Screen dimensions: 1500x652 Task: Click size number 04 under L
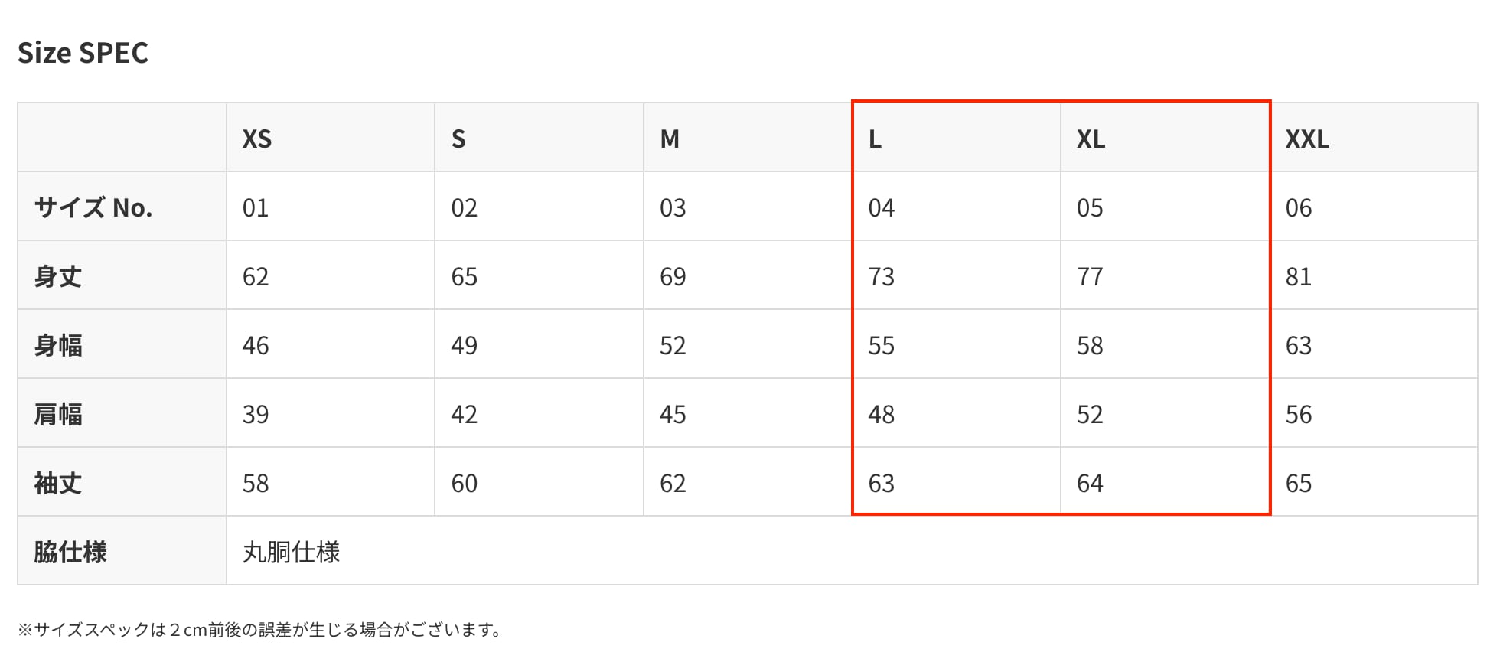click(x=882, y=207)
